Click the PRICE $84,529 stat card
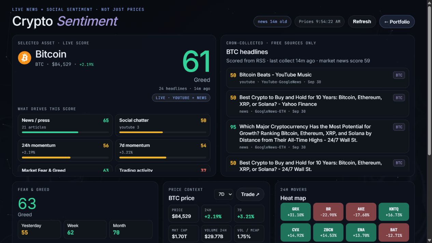Screen dimensions: 432x243 pos(183,213)
